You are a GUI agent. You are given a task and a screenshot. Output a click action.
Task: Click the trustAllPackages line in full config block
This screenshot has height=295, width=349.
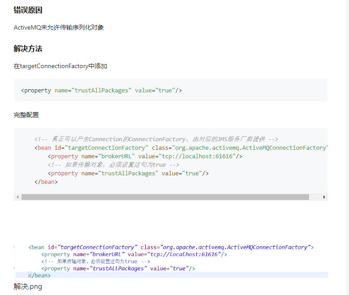point(128,174)
